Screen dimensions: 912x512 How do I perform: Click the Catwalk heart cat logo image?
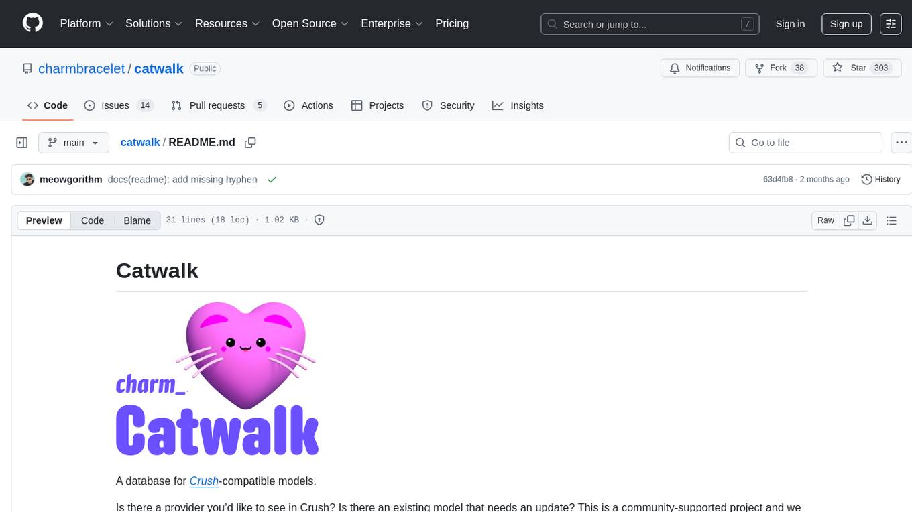[x=217, y=379]
